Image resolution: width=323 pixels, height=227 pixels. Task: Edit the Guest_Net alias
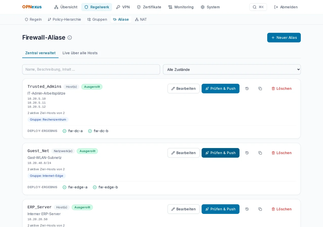[x=183, y=153]
